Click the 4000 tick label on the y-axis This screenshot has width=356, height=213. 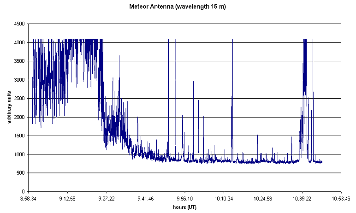19,43
